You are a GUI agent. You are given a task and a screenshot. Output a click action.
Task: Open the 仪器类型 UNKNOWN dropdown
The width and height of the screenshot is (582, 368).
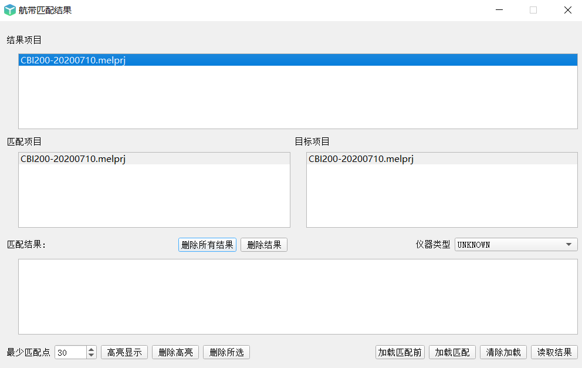(x=516, y=244)
